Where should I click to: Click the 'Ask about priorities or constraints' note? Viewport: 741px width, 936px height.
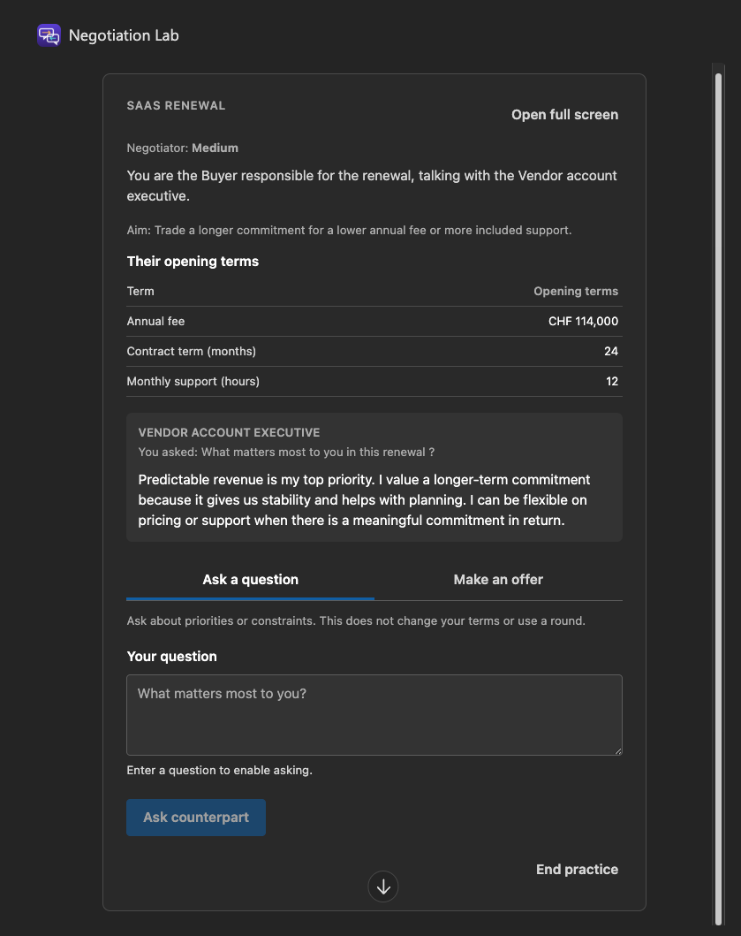pyautogui.click(x=356, y=620)
